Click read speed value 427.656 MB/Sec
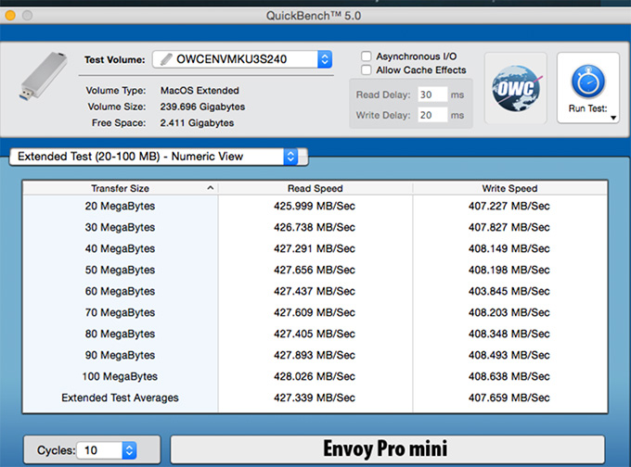The image size is (631, 467). click(x=315, y=270)
